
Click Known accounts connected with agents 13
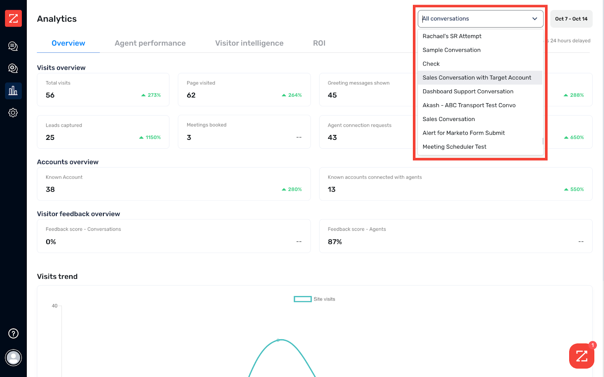point(331,190)
